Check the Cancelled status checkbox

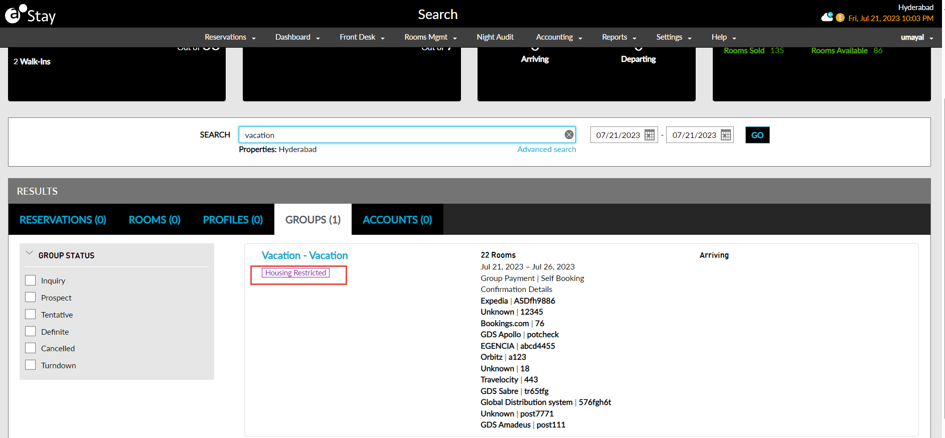31,348
